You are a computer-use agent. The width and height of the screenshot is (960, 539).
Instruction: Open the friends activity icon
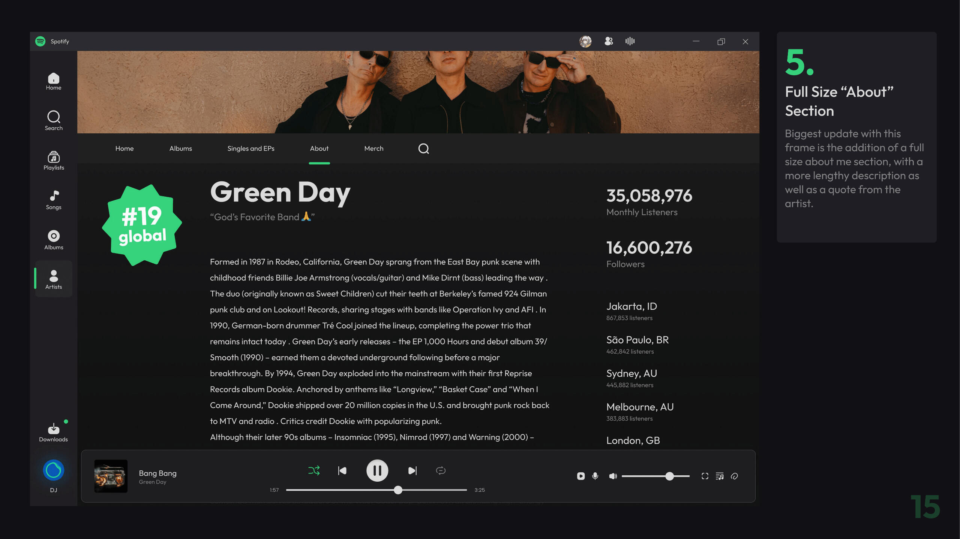coord(609,41)
